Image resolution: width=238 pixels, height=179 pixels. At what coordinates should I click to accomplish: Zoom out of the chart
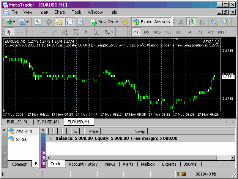pos(225,22)
